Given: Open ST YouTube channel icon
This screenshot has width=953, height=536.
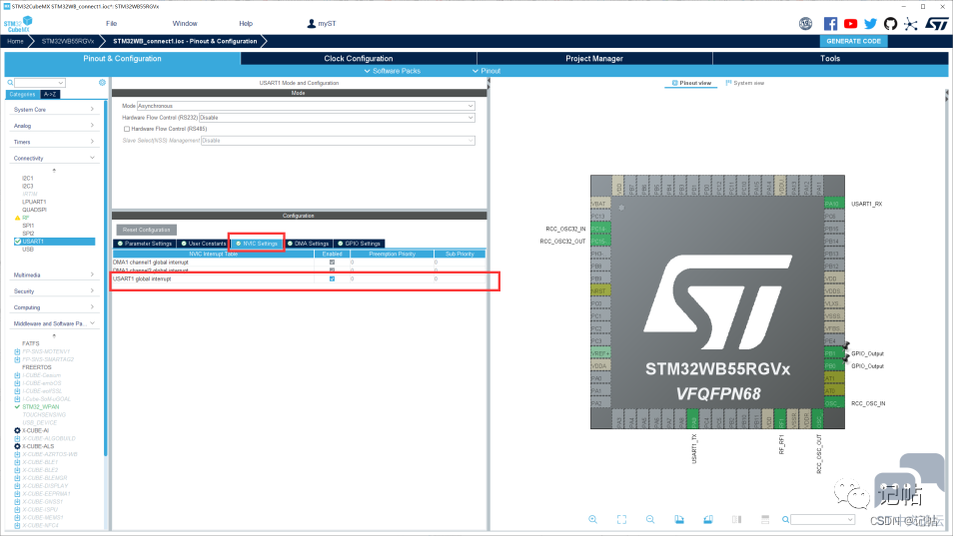Looking at the screenshot, I should [850, 24].
